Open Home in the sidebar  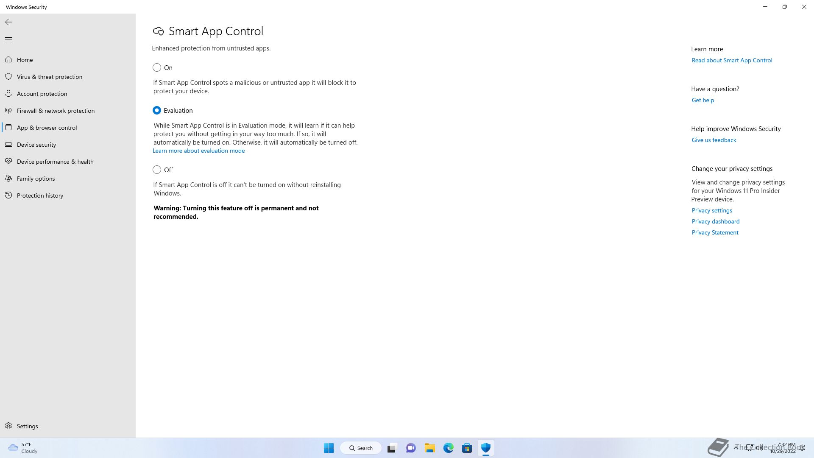point(68,60)
